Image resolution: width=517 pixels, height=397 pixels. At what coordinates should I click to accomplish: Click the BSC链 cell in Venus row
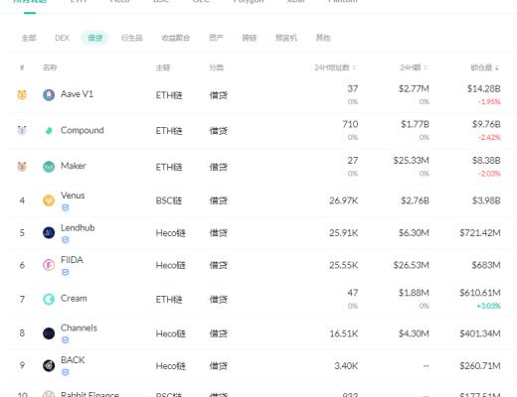click(x=169, y=200)
